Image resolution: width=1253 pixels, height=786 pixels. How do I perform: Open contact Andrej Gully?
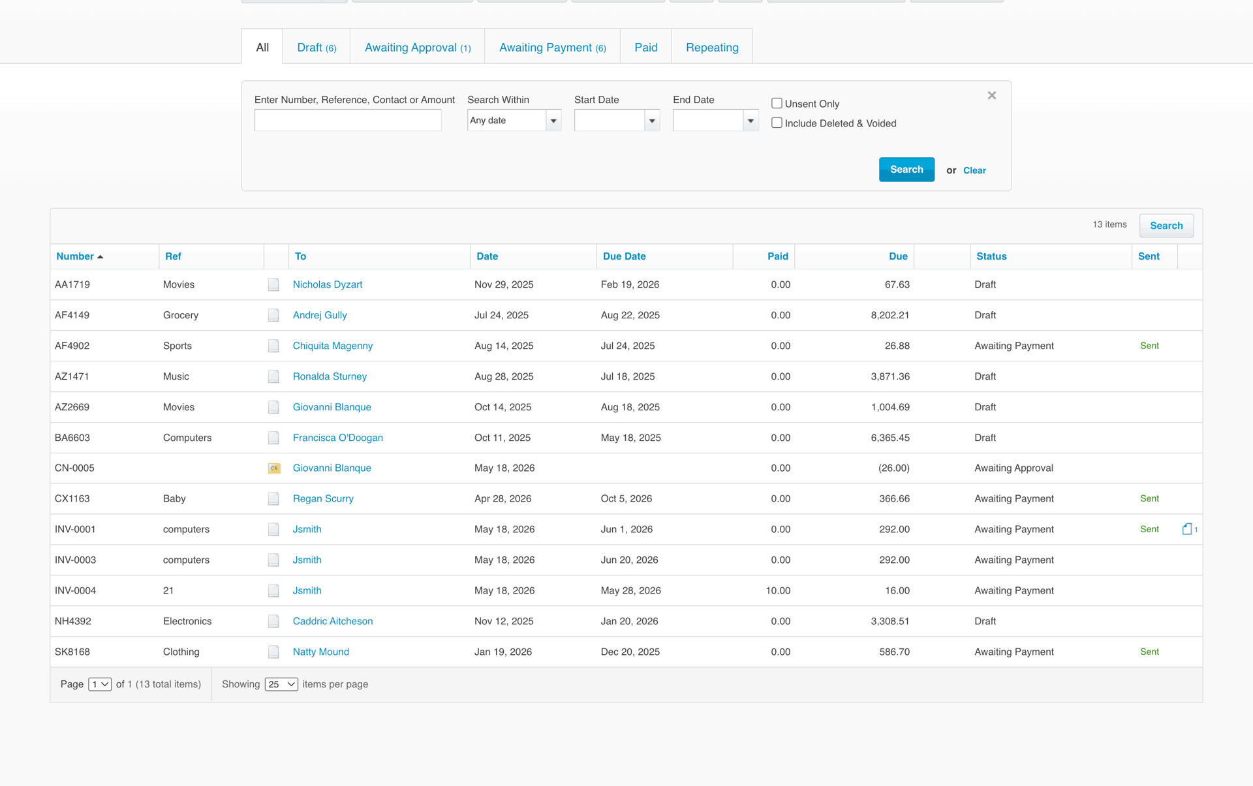coord(320,315)
